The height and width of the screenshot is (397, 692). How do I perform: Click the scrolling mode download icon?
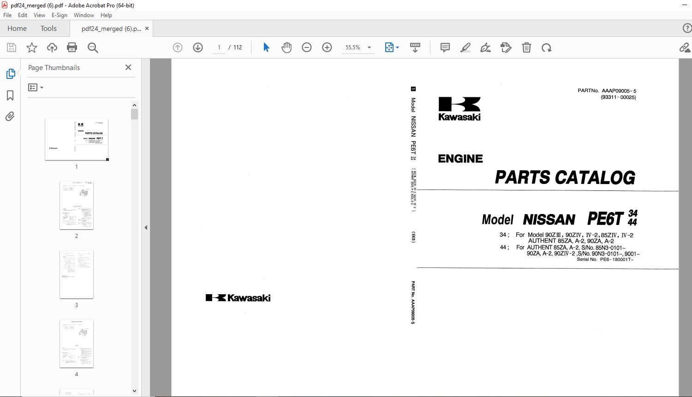(x=415, y=47)
